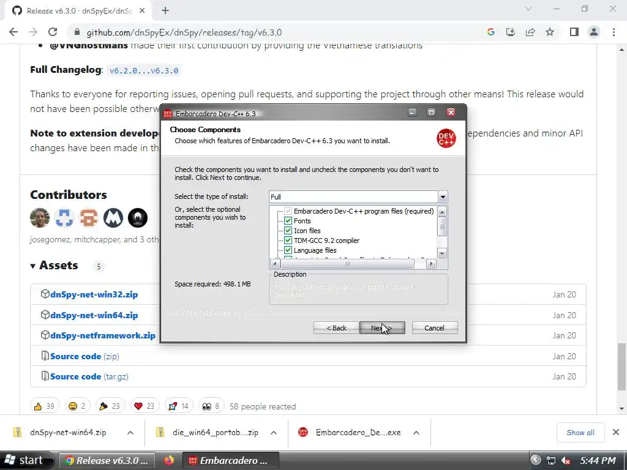Open the install type dropdown arrow

[443, 196]
